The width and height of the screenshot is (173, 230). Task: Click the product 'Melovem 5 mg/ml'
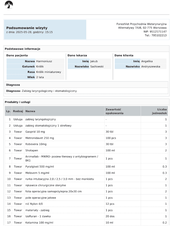37,173
